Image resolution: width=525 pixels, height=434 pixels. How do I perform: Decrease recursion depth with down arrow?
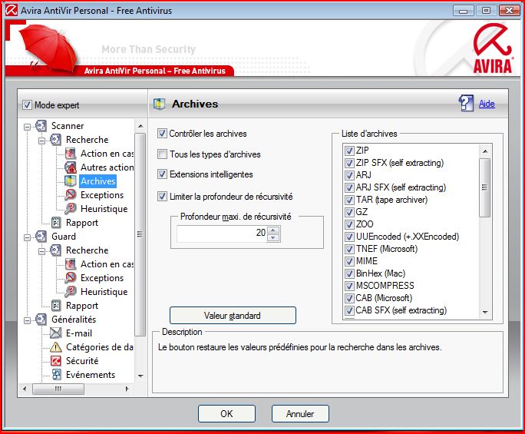coord(273,237)
